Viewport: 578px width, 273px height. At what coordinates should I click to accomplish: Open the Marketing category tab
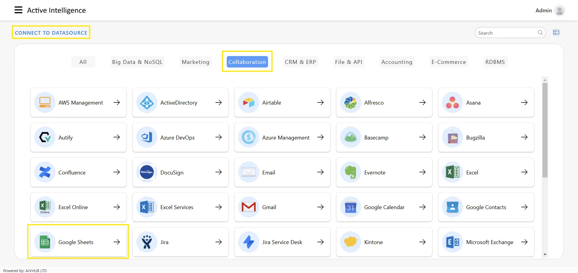pyautogui.click(x=196, y=62)
